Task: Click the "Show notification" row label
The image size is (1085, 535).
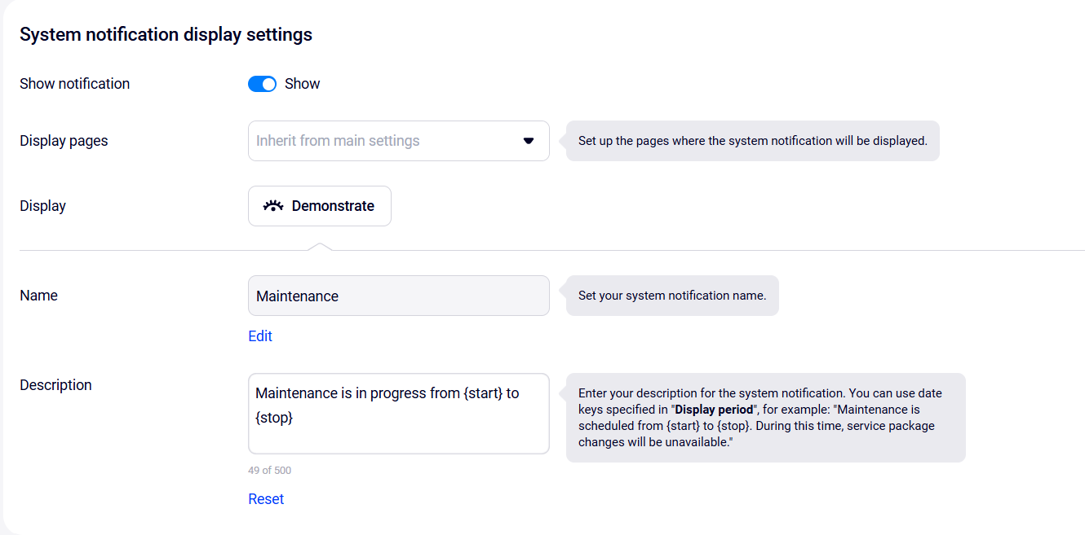Action: tap(74, 84)
